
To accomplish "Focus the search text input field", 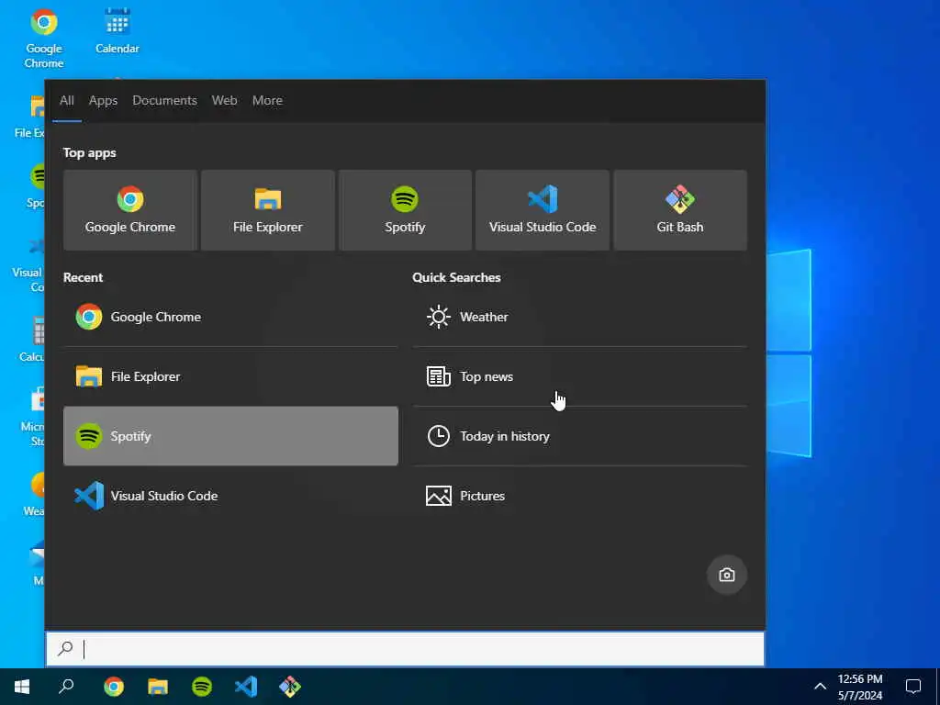I will 405,649.
